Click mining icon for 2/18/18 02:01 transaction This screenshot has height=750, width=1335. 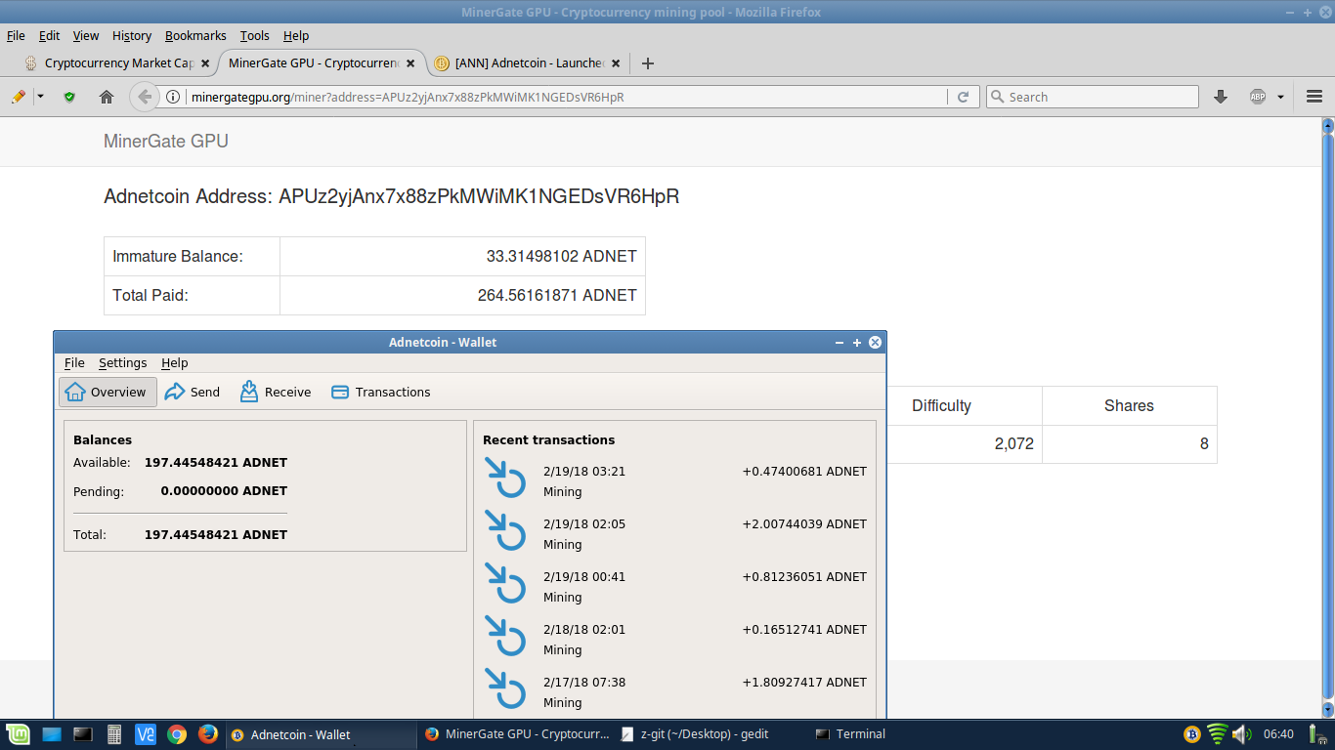click(505, 637)
